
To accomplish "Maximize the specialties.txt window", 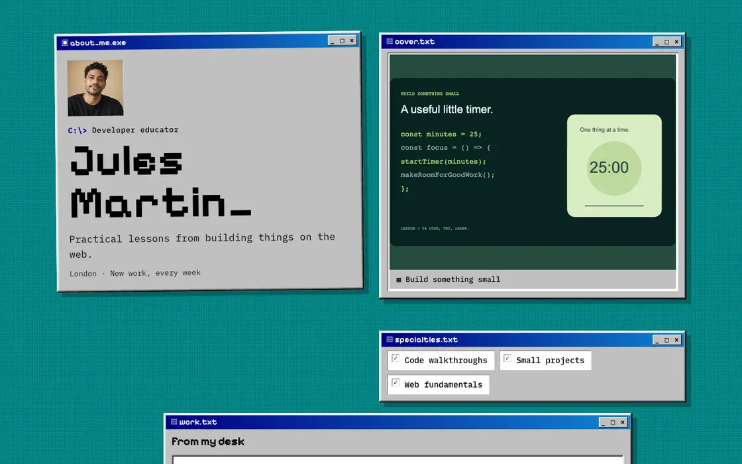I will pyautogui.click(x=666, y=340).
